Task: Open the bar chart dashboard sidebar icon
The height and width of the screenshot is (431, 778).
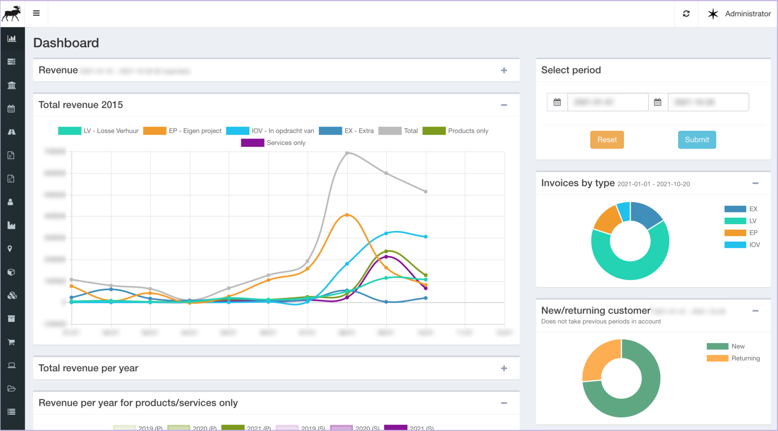Action: 12,39
